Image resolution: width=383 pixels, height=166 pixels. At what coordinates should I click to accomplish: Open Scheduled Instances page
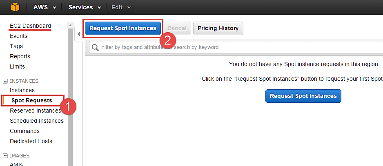click(x=37, y=121)
